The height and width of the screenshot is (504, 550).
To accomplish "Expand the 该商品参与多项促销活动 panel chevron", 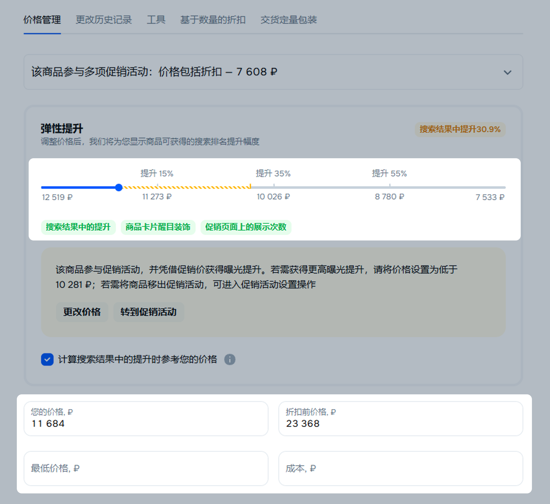I will coord(507,73).
